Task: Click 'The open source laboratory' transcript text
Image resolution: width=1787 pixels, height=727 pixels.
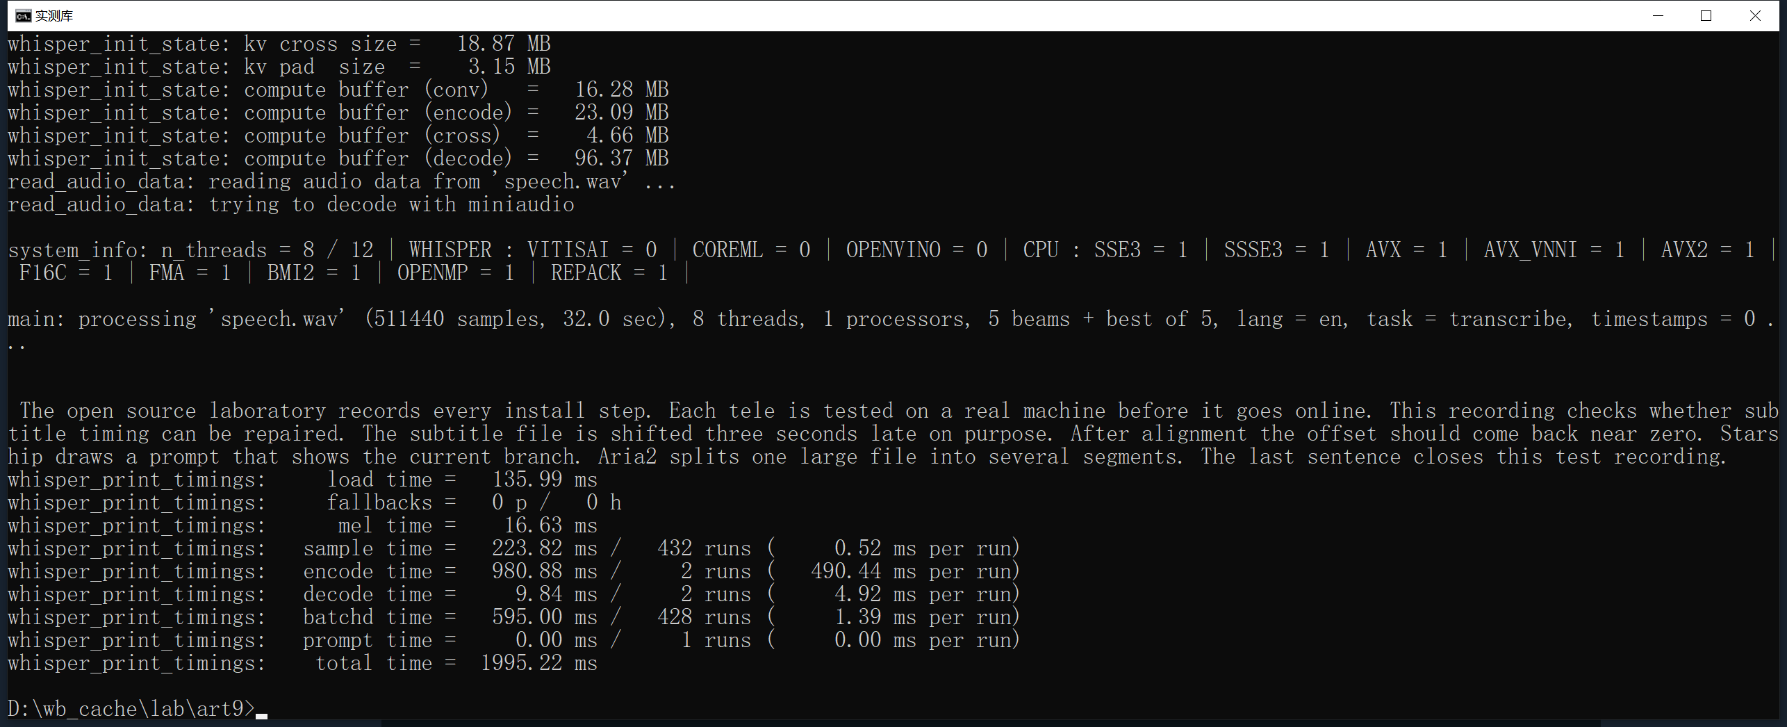Action: pos(172,410)
